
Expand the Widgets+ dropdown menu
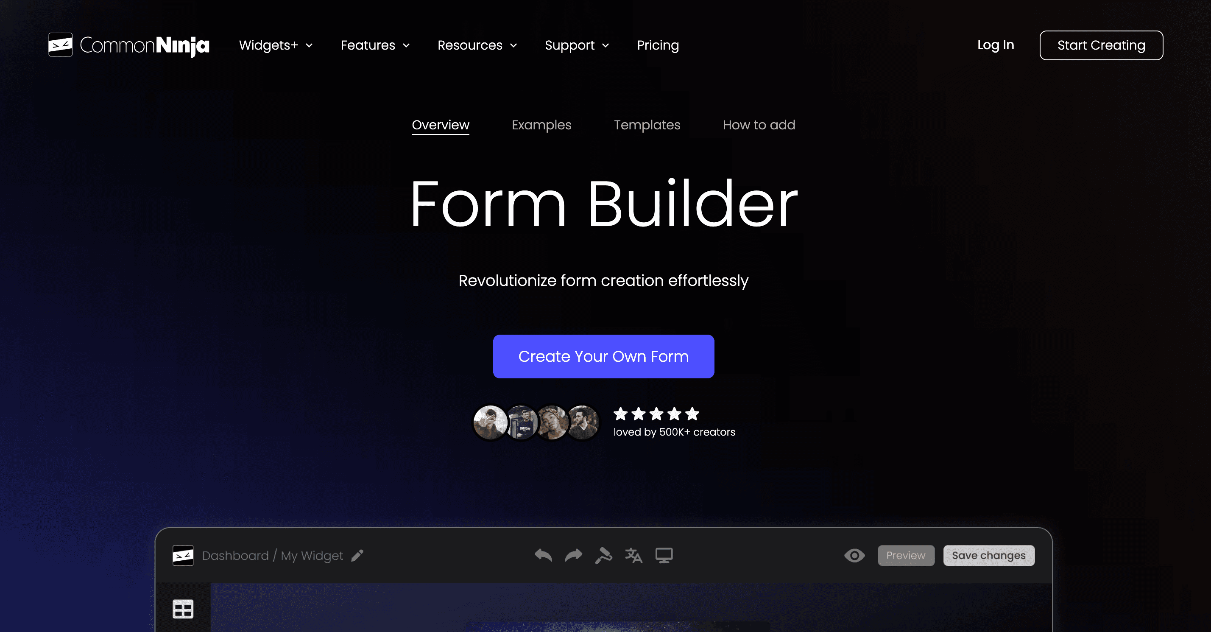275,45
